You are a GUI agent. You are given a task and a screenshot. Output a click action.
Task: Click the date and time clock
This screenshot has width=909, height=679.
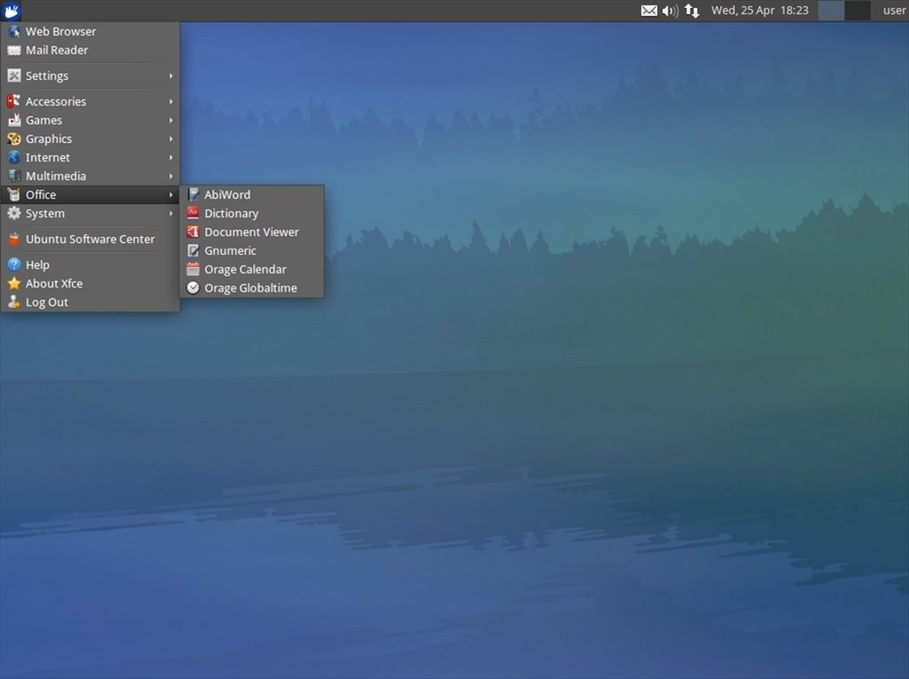click(760, 11)
